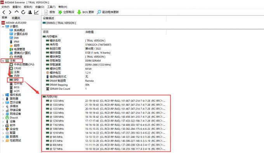This screenshot has height=153, width=264.
Task: Click the 软件 software icon
Action: pyautogui.click(x=7, y=125)
